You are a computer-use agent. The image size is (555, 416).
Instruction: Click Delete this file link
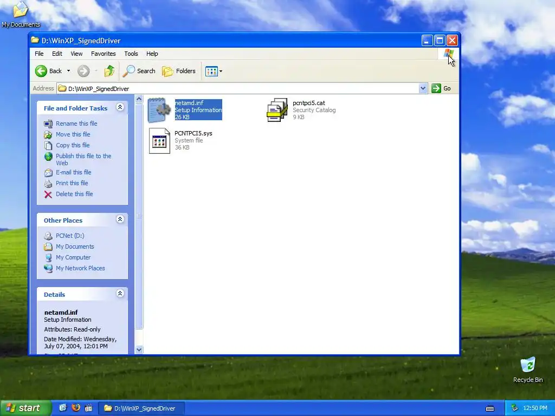pyautogui.click(x=74, y=194)
